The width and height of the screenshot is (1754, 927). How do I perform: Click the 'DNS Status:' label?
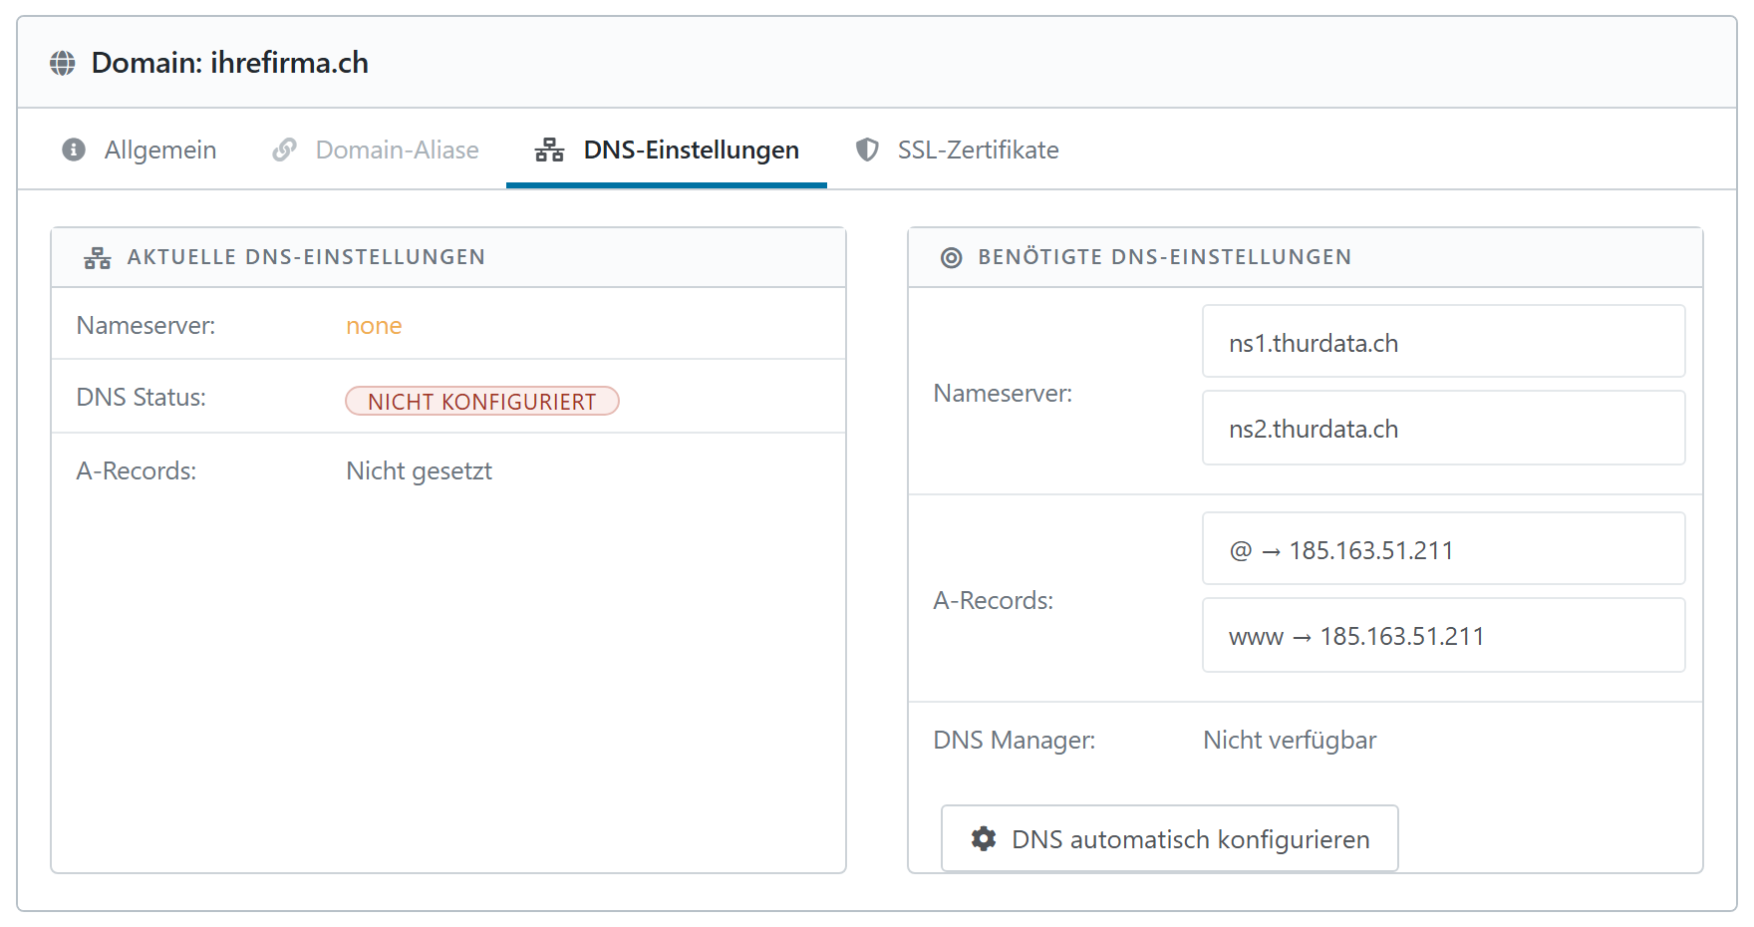[142, 397]
